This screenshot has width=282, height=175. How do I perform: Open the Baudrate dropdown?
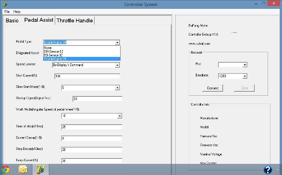click(x=244, y=76)
